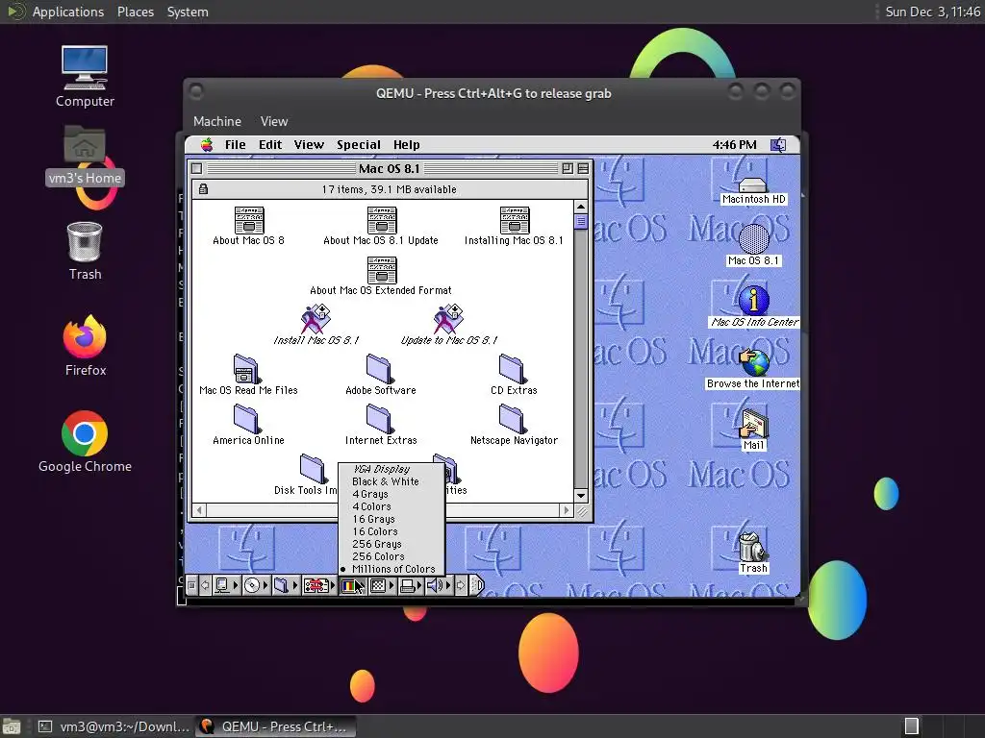Open Firefox from the Linux desktop
The image size is (985, 738).
tap(85, 337)
